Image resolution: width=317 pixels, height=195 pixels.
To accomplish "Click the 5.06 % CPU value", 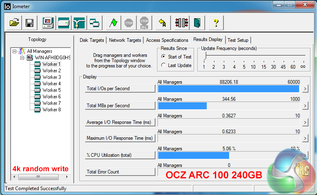I will 229,149.
